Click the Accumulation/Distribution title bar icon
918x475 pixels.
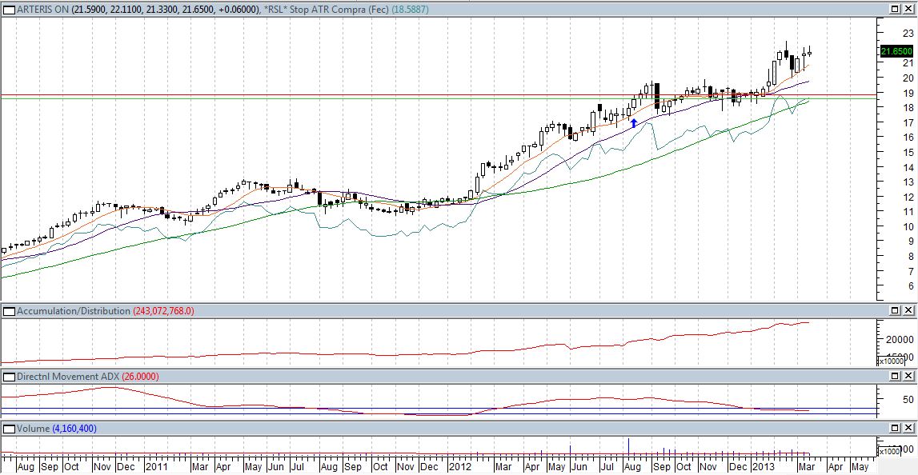click(x=8, y=310)
